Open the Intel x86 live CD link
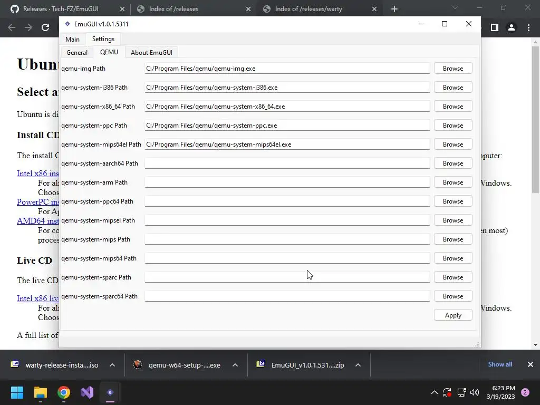The image size is (540, 405). [38, 298]
